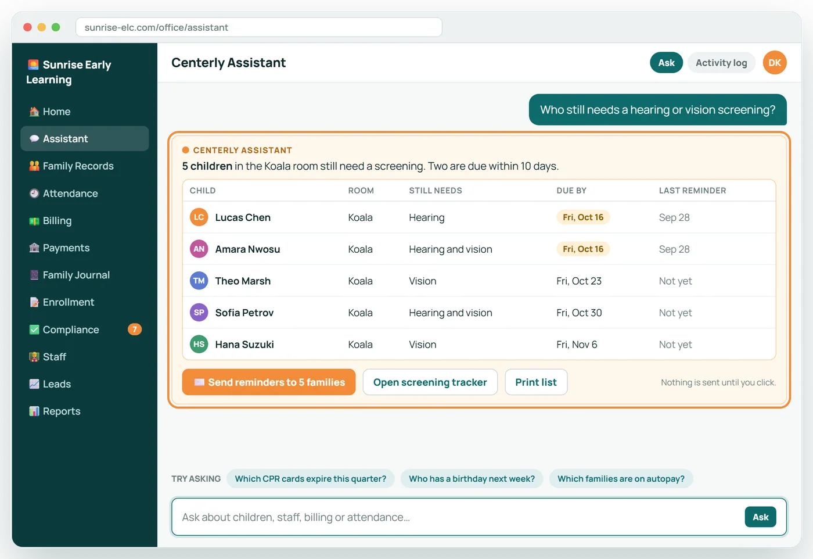Click the Payments bank icon
The image size is (813, 559).
pos(34,248)
